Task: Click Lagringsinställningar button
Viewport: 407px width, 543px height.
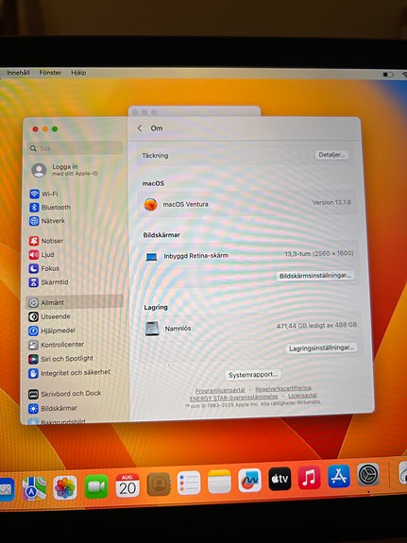Action: coord(321,348)
